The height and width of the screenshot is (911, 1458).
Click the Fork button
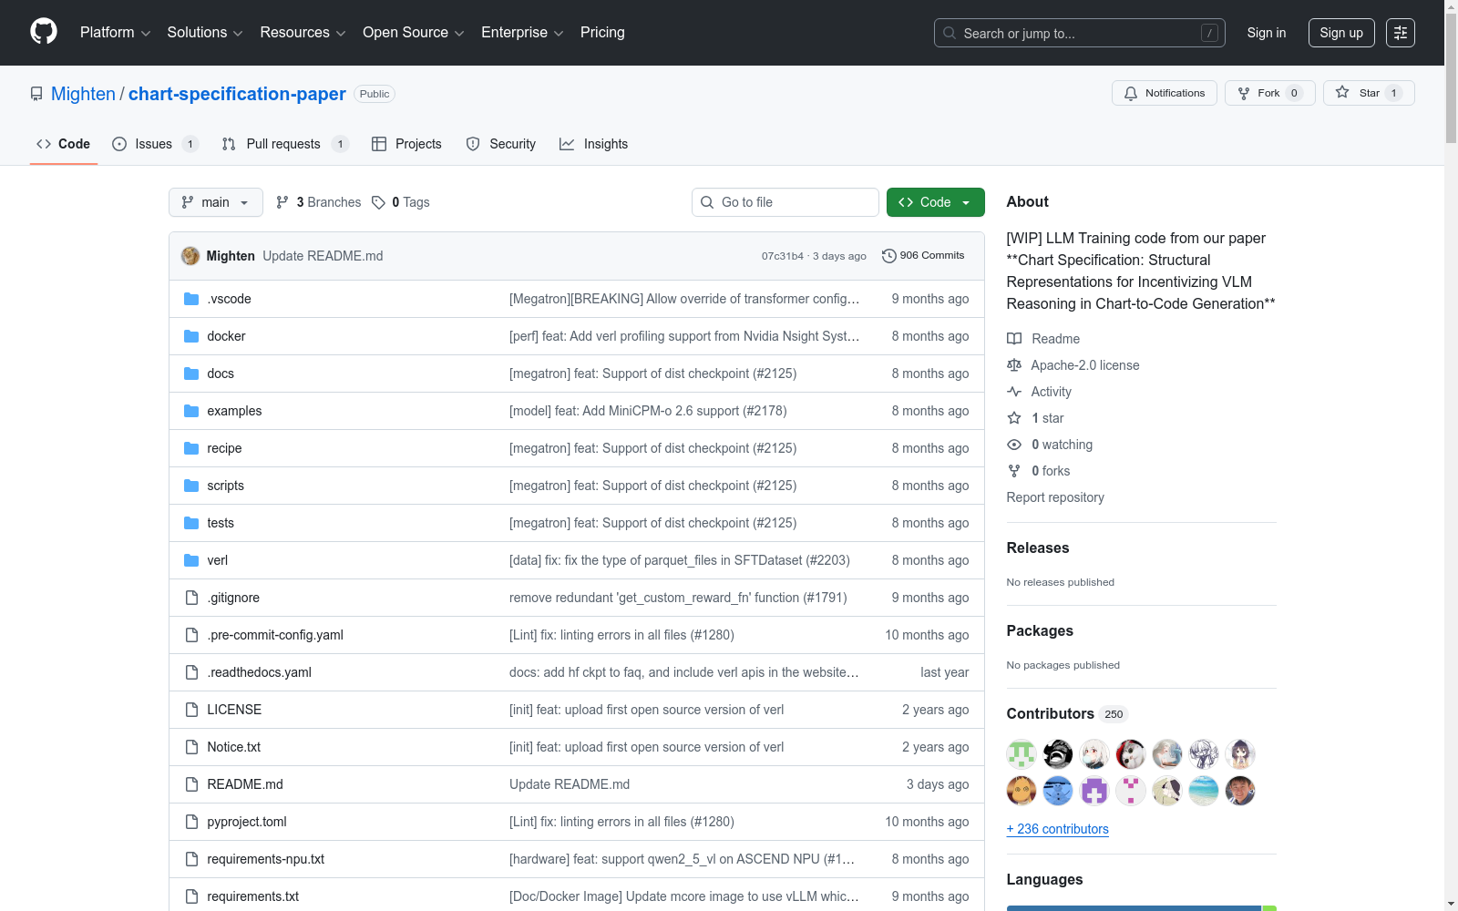[1270, 93]
